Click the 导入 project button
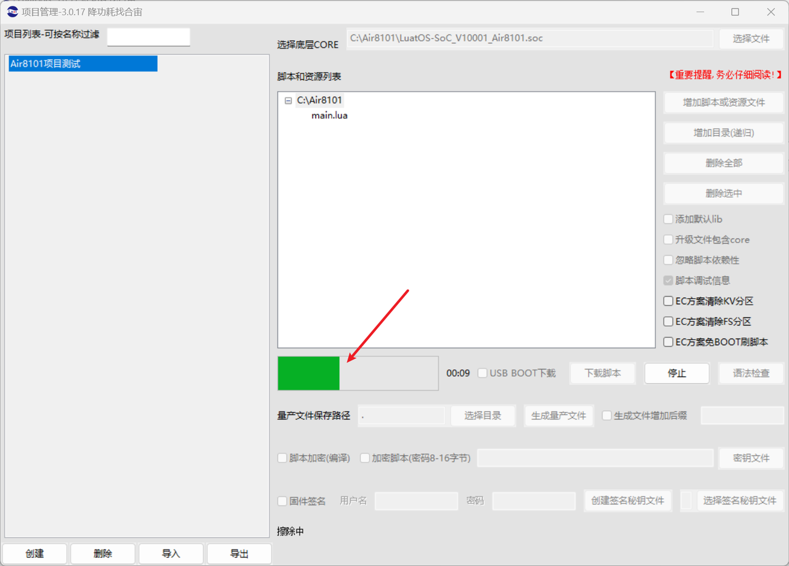This screenshot has height=566, width=789. click(171, 554)
